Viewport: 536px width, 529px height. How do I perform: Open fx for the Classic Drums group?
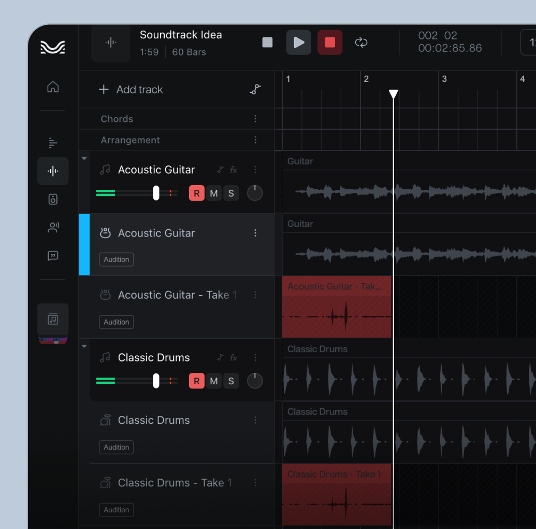pos(234,357)
